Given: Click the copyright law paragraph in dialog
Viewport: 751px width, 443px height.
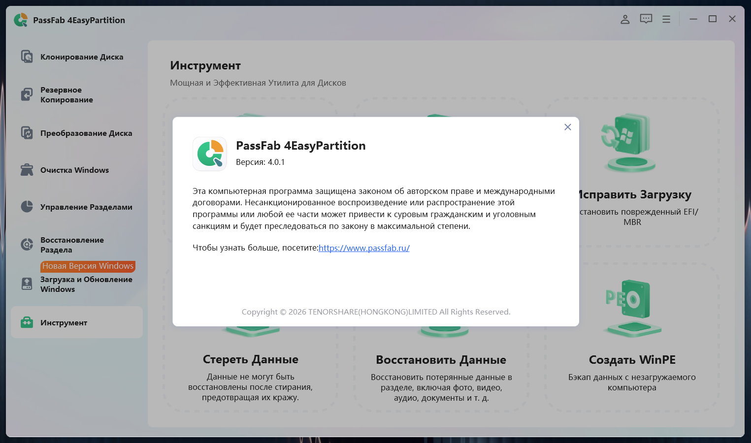Looking at the screenshot, I should click(374, 209).
